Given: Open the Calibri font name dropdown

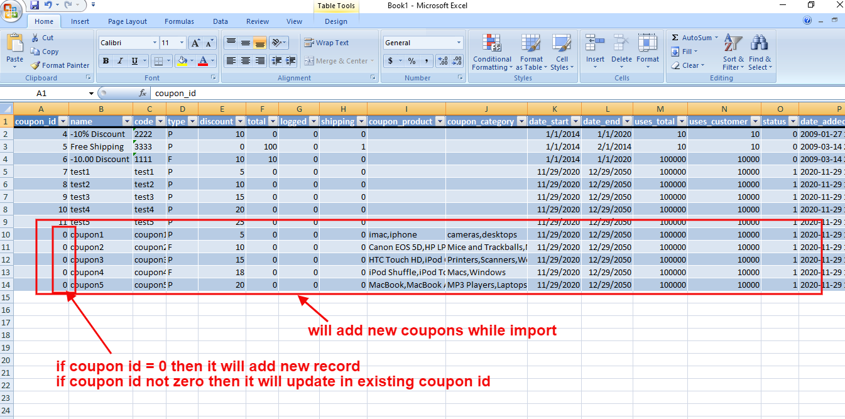Looking at the screenshot, I should 155,43.
